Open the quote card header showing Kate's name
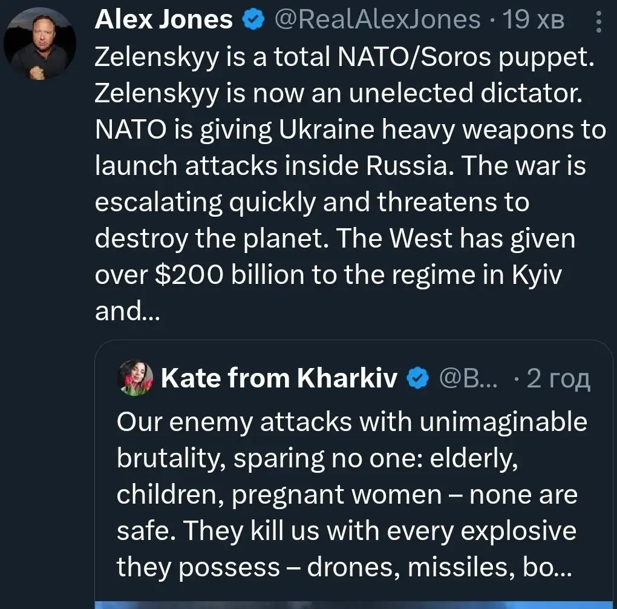617x609 pixels. [278, 378]
